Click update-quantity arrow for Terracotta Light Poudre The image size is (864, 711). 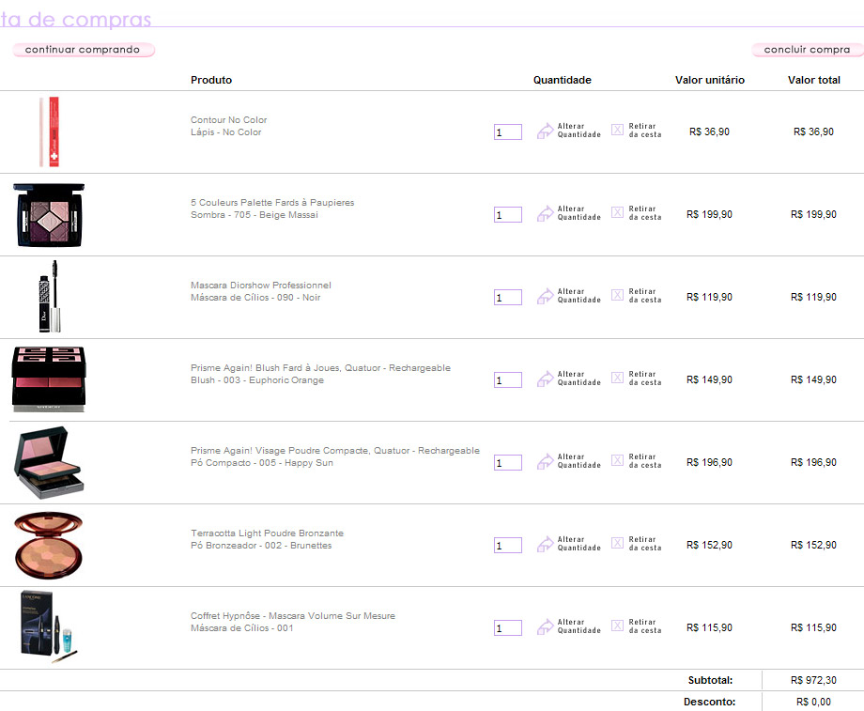point(545,545)
